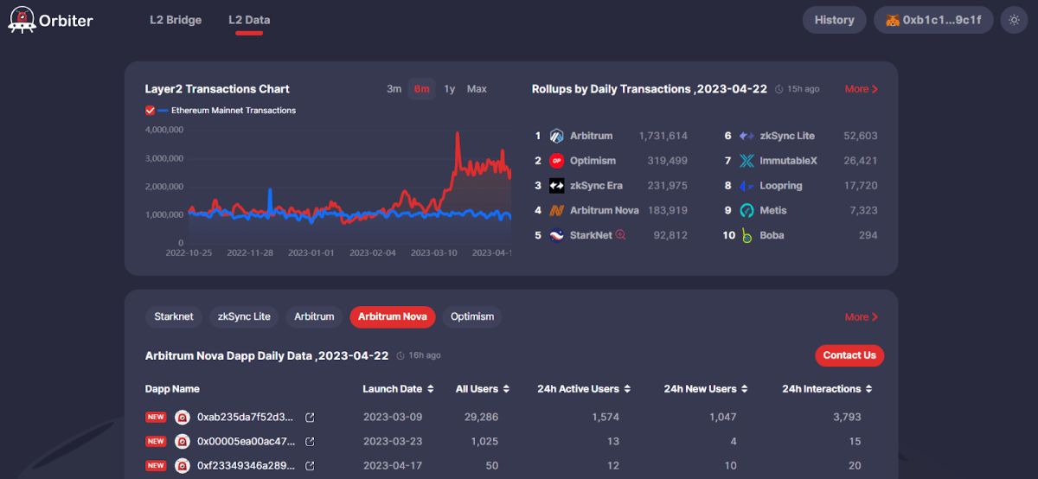Switch to the Arbitrum dapp tab
The image size is (1038, 479).
tap(314, 316)
